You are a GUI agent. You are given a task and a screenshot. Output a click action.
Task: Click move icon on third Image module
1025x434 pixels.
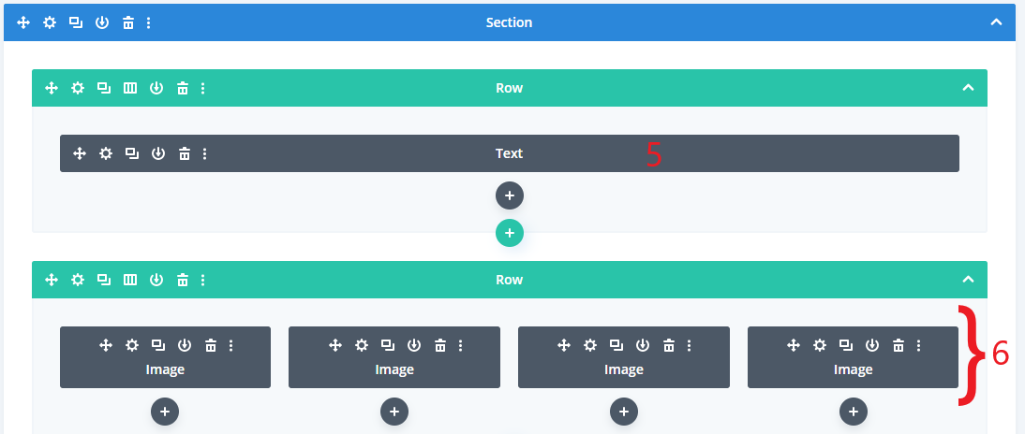(564, 345)
